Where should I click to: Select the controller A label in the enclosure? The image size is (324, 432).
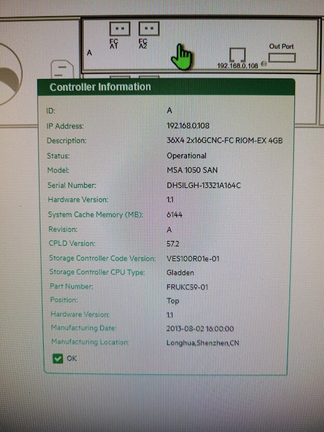click(x=90, y=53)
